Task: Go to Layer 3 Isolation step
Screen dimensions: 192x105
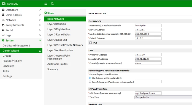Action: (56, 24)
